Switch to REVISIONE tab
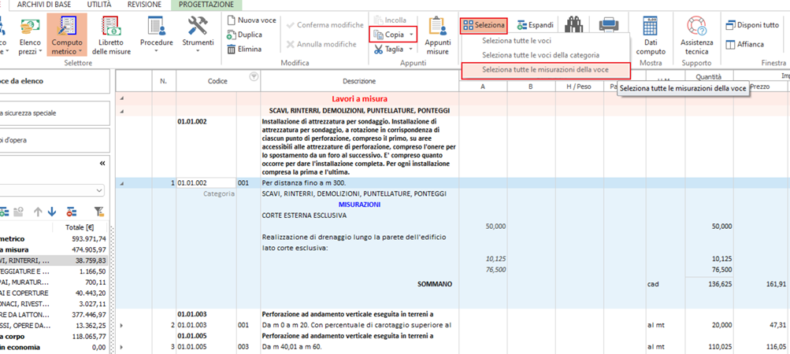The image size is (790, 354). click(145, 5)
